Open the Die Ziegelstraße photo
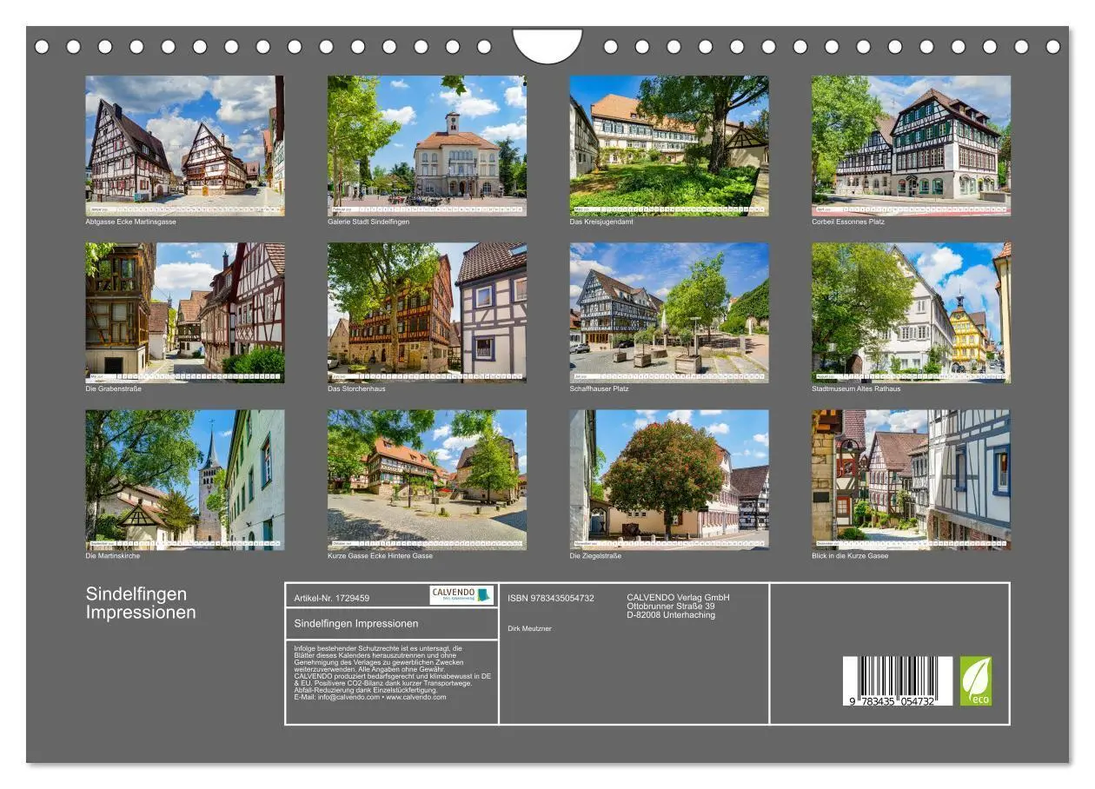Image resolution: width=1095 pixels, height=789 pixels. [x=669, y=480]
